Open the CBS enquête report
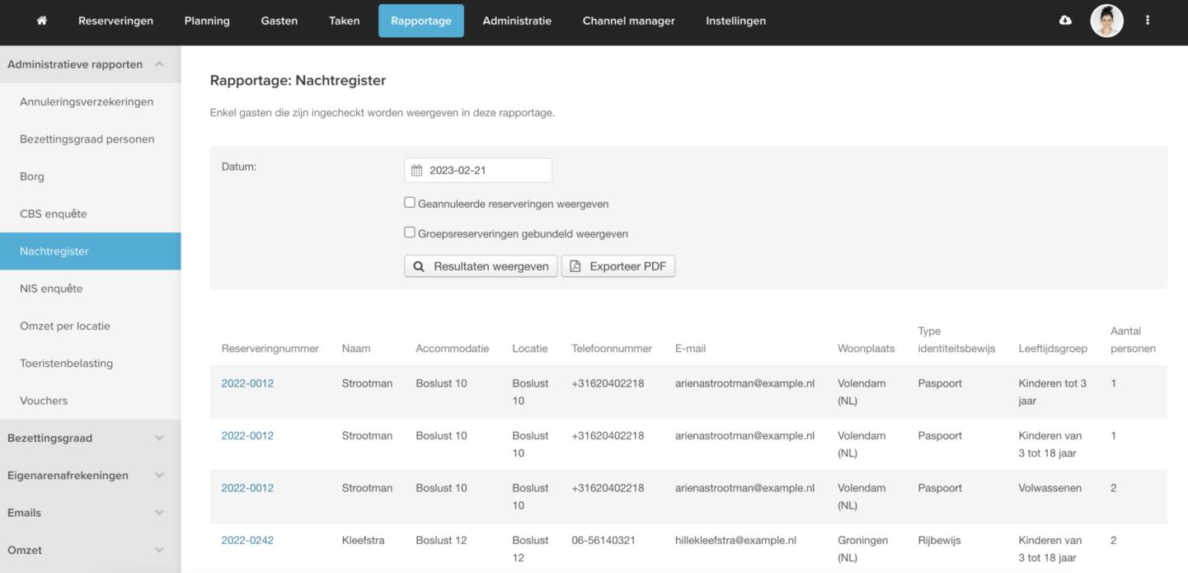The height and width of the screenshot is (573, 1188). [53, 214]
